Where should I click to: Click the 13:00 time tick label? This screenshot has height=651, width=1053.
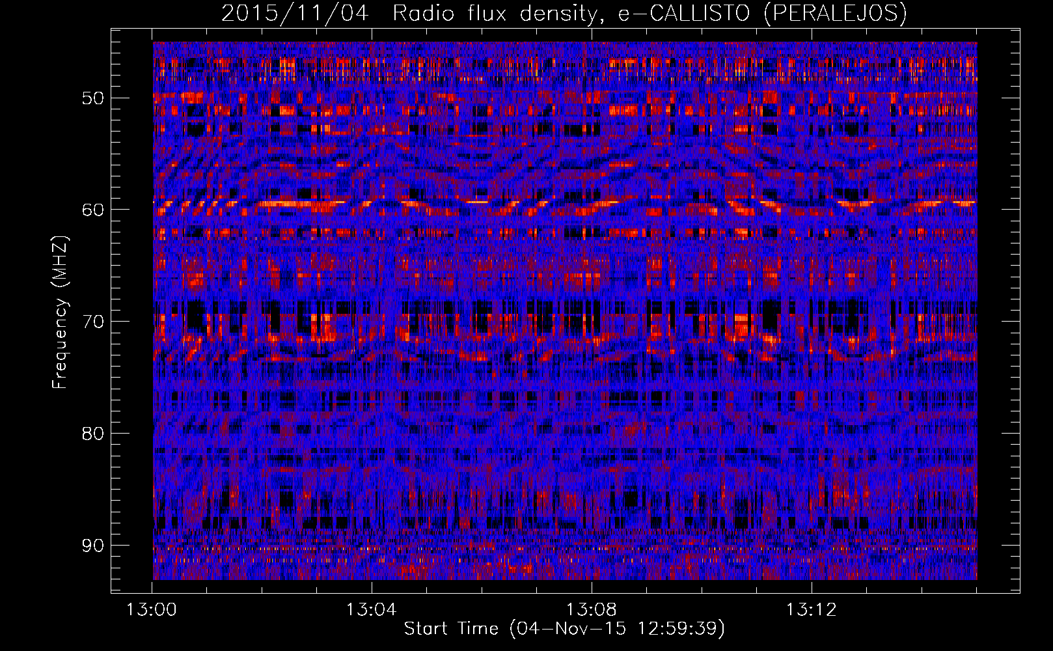pos(152,610)
